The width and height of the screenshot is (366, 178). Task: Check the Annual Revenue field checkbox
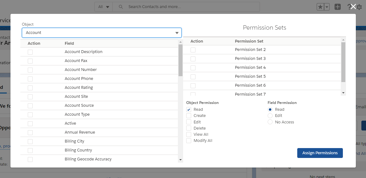pos(30,132)
